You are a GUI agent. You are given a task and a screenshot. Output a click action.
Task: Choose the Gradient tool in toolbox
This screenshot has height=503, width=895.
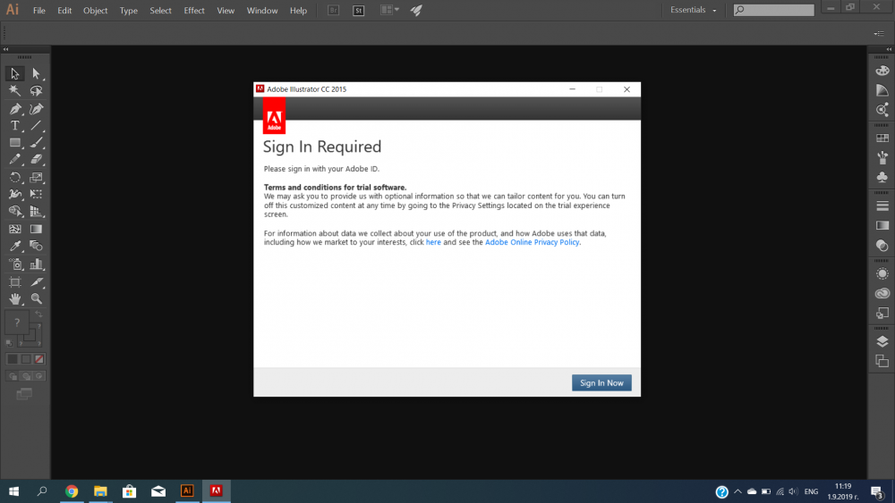pos(36,229)
